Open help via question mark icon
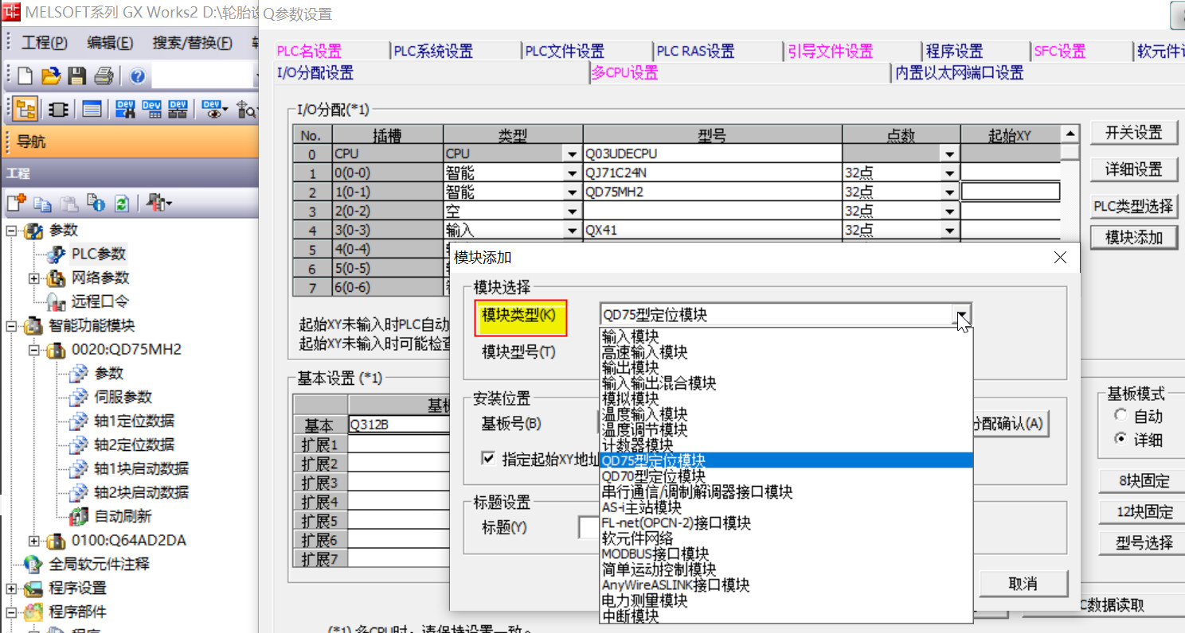 tap(137, 76)
